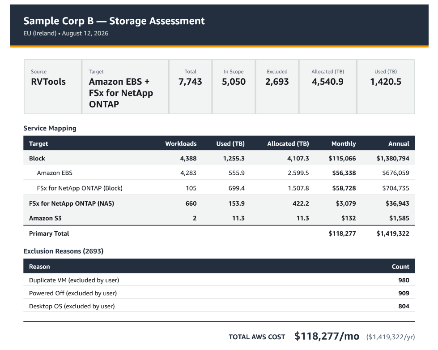
Task: Click FSx NAS monthly cost $3,079
Action: click(346, 203)
